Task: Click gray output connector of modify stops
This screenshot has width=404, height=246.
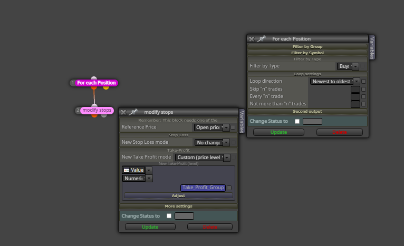Action: (104, 116)
